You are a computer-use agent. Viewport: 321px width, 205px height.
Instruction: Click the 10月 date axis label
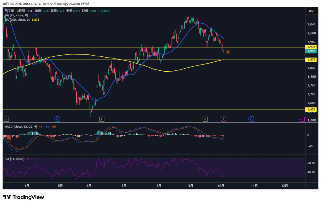point(221,186)
